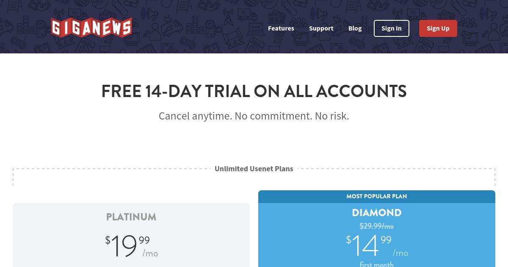Click the Most Popular Plan banner
The image size is (508, 267).
click(x=377, y=196)
